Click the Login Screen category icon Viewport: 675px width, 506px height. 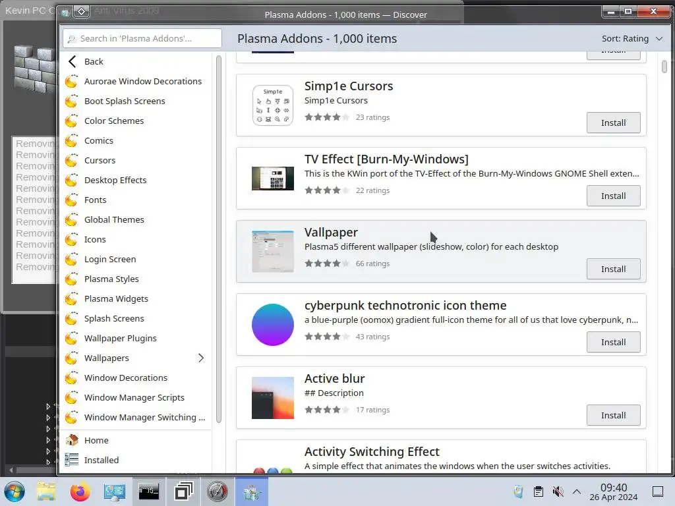[71, 260]
